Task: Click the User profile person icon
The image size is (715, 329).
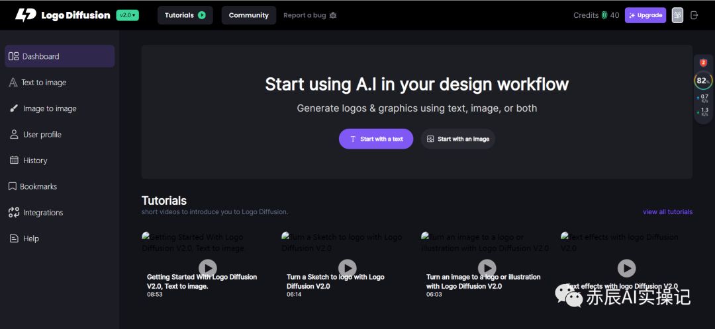Action: (14, 134)
